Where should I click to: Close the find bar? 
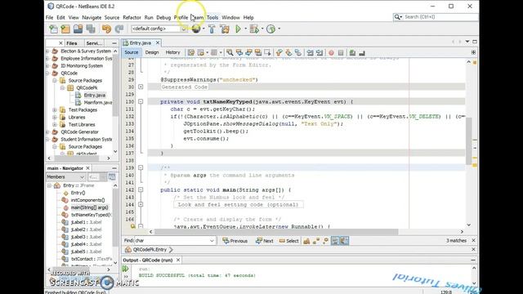click(x=473, y=240)
